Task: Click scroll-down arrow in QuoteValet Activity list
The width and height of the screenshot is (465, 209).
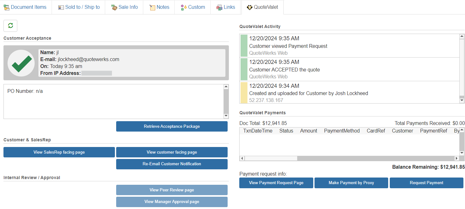Action: click(462, 100)
